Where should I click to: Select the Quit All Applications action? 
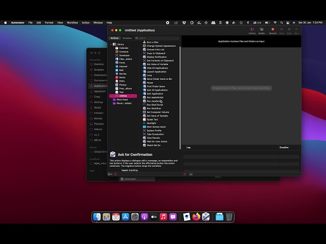coord(157,90)
